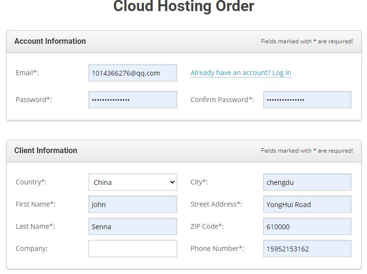Click the 'Phone Number*:' label text
This screenshot has width=367, height=274.
tap(217, 248)
